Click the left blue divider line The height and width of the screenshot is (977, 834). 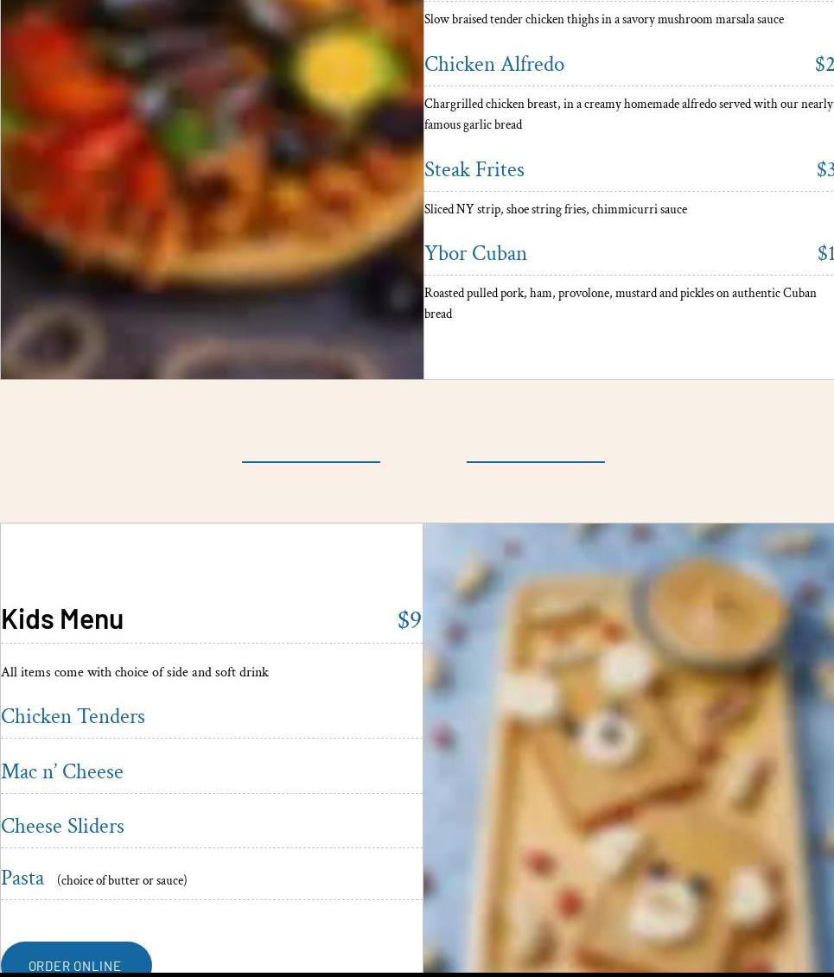point(311,461)
